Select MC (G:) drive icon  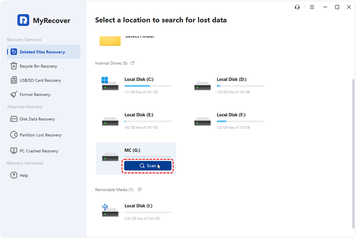tap(110, 157)
